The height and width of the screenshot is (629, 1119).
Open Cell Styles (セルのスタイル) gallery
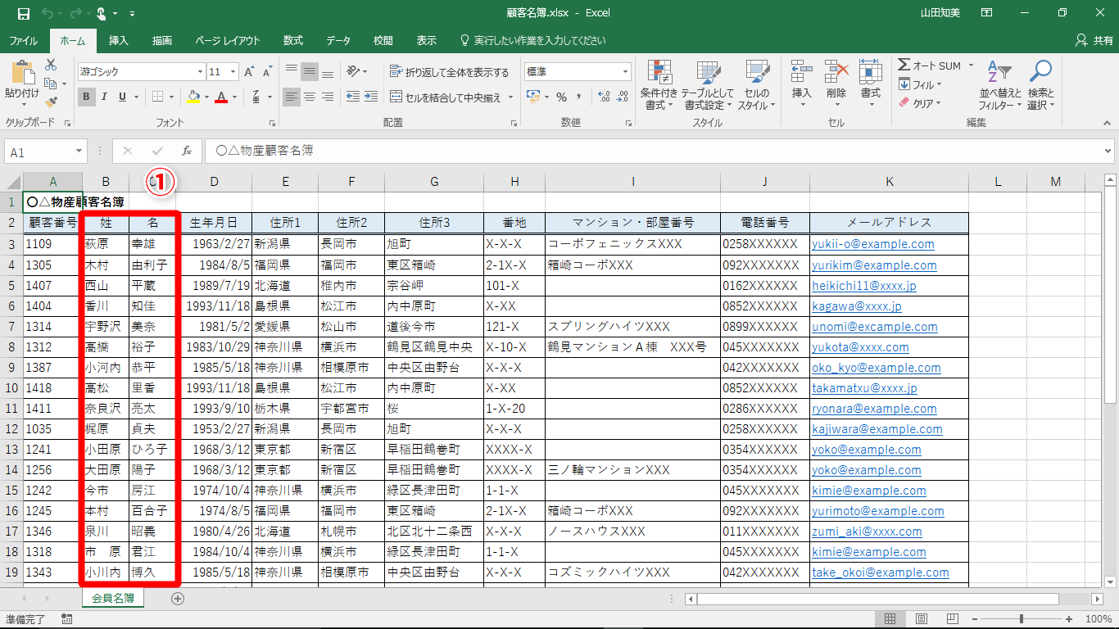pyautogui.click(x=757, y=85)
